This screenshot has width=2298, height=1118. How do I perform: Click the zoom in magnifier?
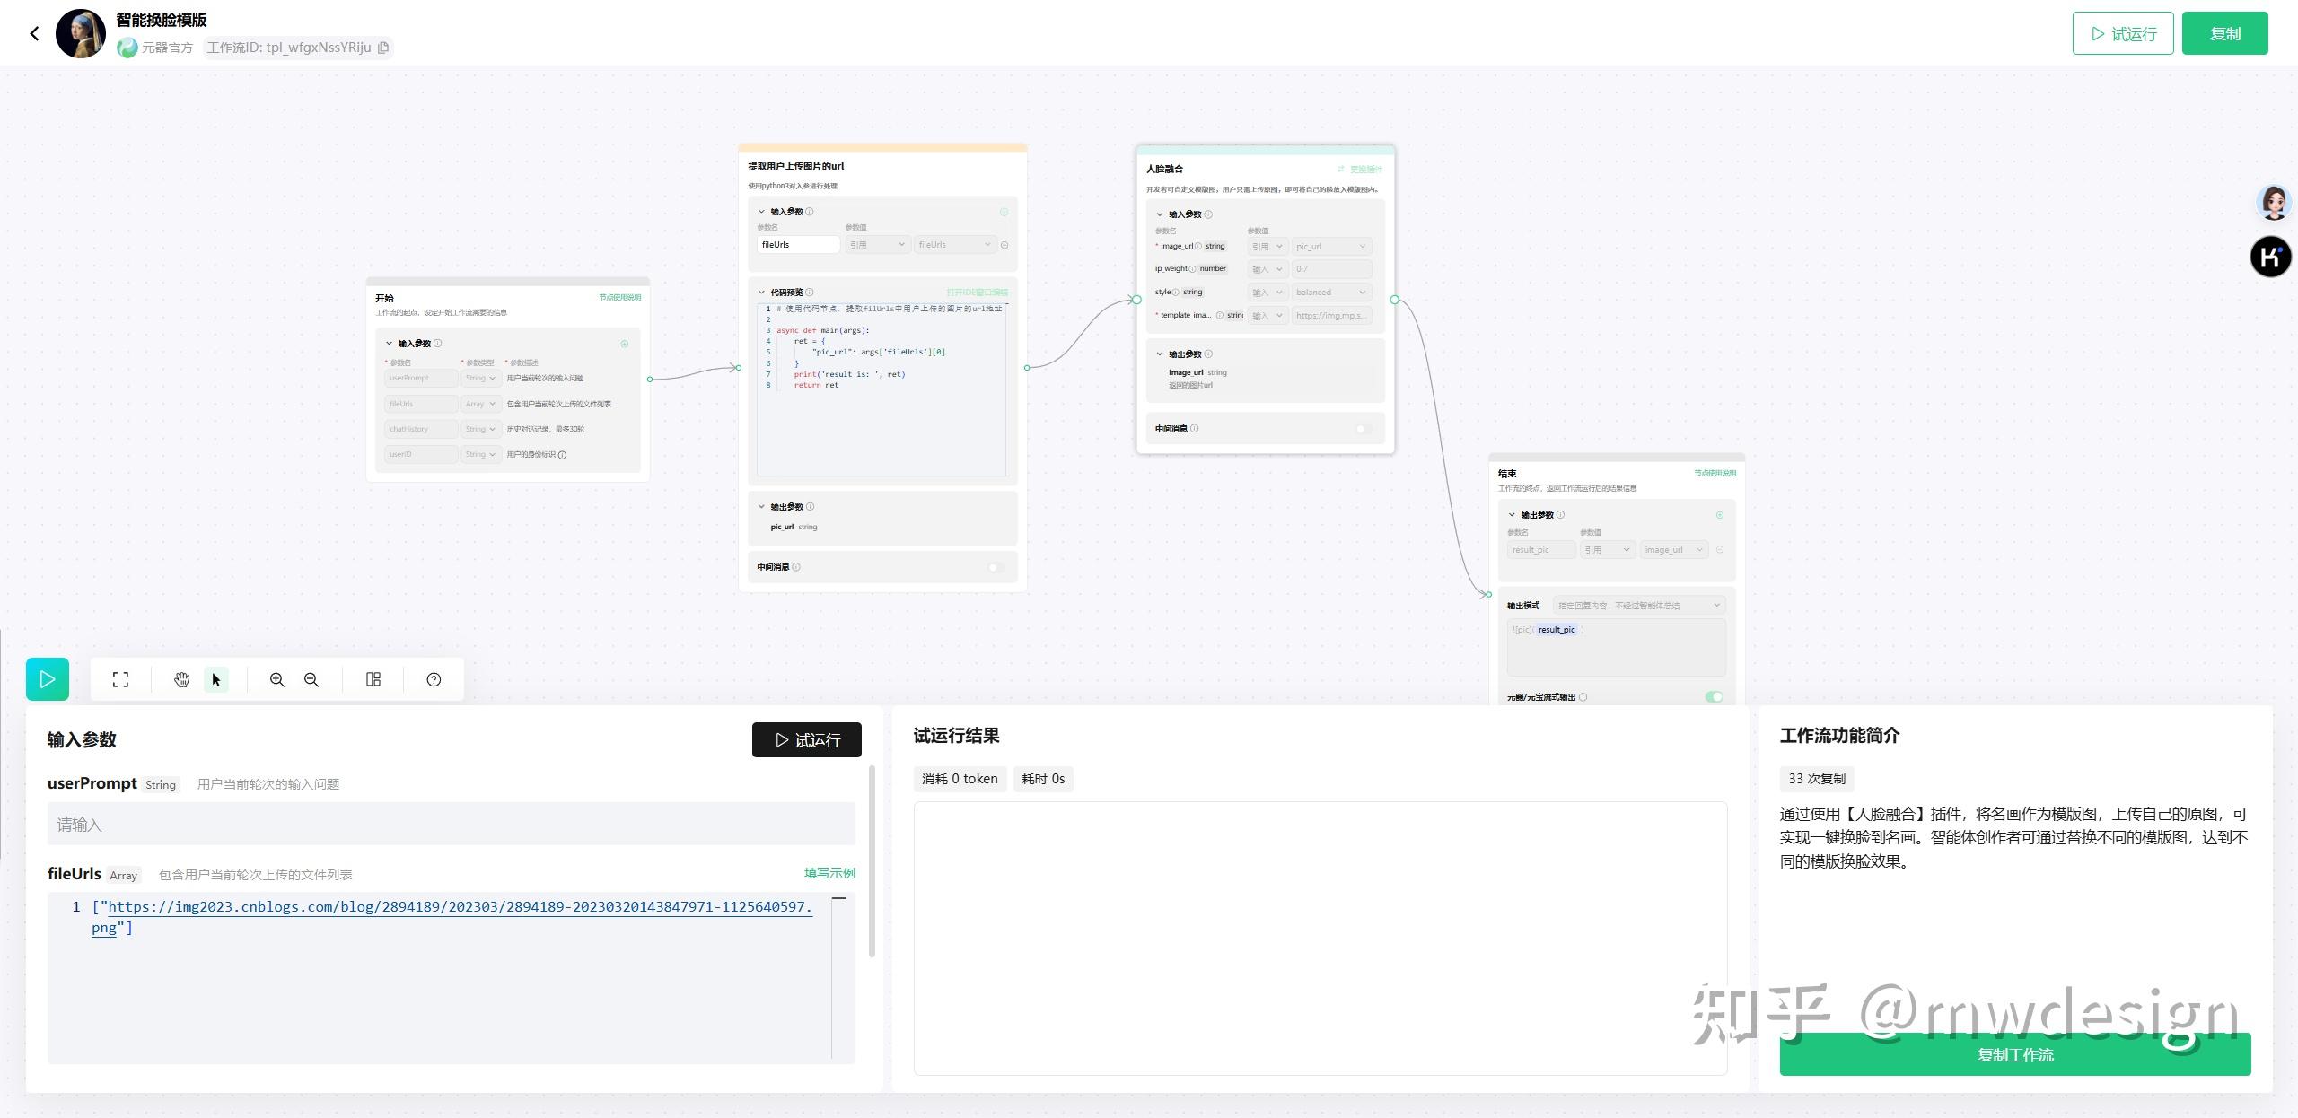[x=277, y=680]
